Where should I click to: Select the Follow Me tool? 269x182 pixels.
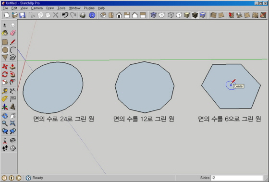(x=12, y=74)
